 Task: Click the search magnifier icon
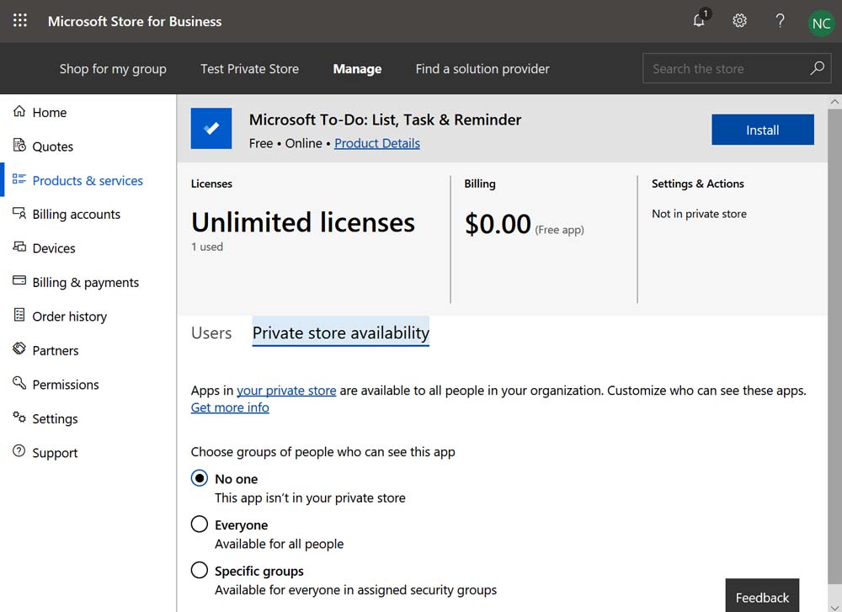[817, 68]
